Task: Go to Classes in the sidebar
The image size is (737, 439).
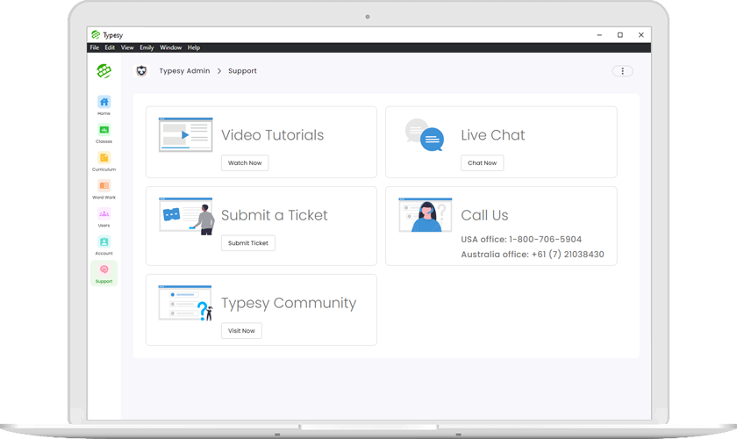Action: [104, 130]
